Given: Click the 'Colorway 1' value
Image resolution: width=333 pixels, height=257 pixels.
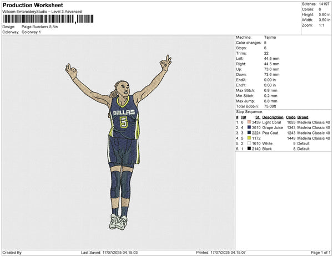Looking at the screenshot, I should (x=31, y=32).
